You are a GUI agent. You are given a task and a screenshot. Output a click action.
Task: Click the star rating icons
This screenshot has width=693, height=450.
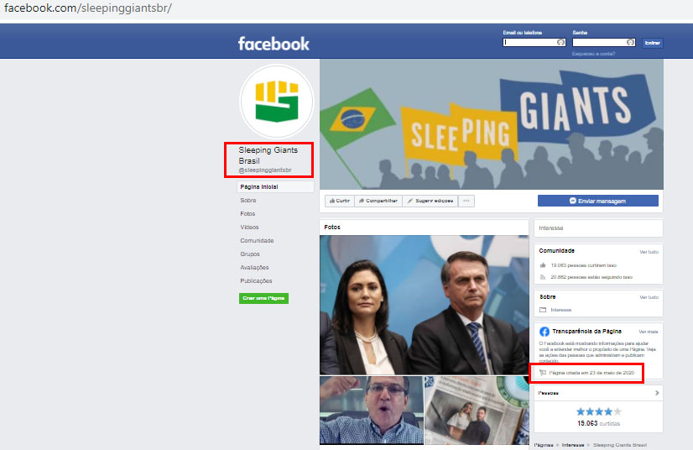(599, 411)
